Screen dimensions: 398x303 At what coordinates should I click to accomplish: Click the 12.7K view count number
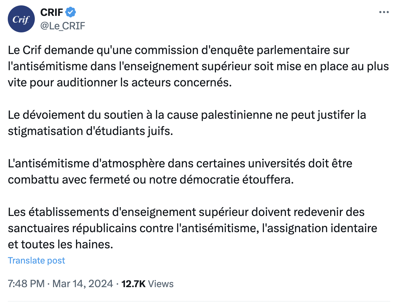pyautogui.click(x=133, y=284)
